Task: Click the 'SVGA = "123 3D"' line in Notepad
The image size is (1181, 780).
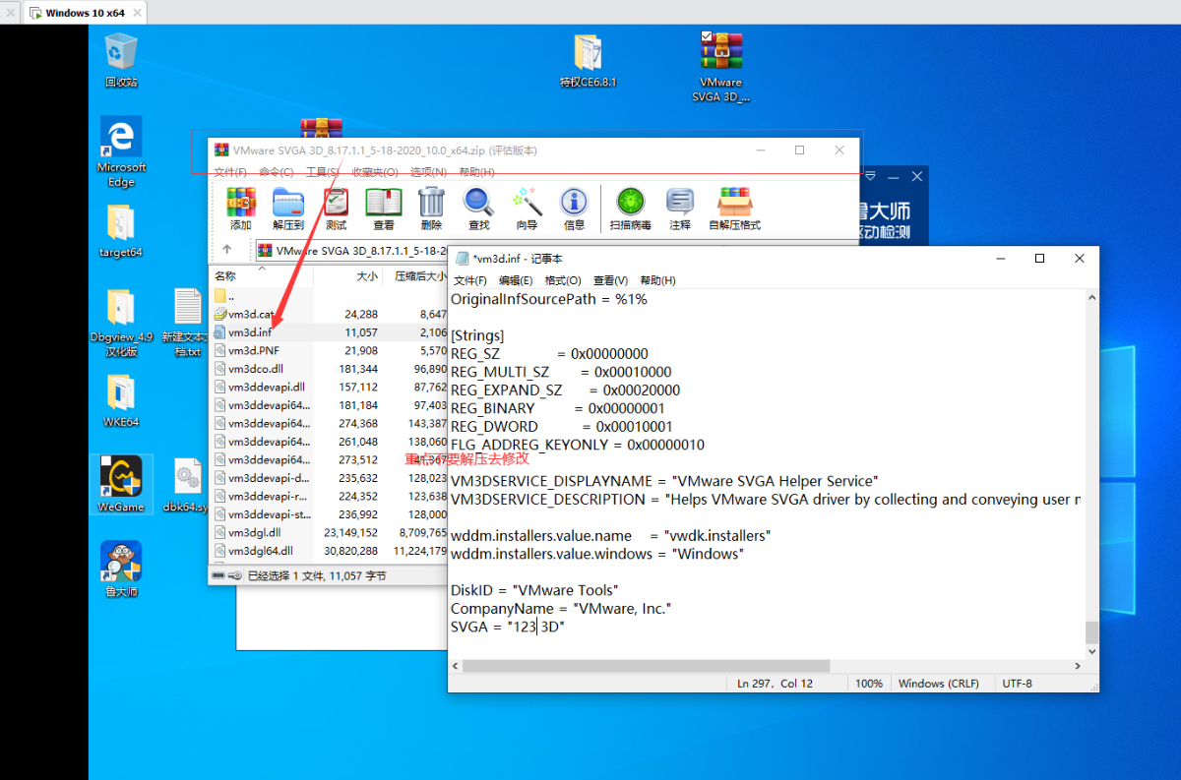Action: [x=508, y=627]
